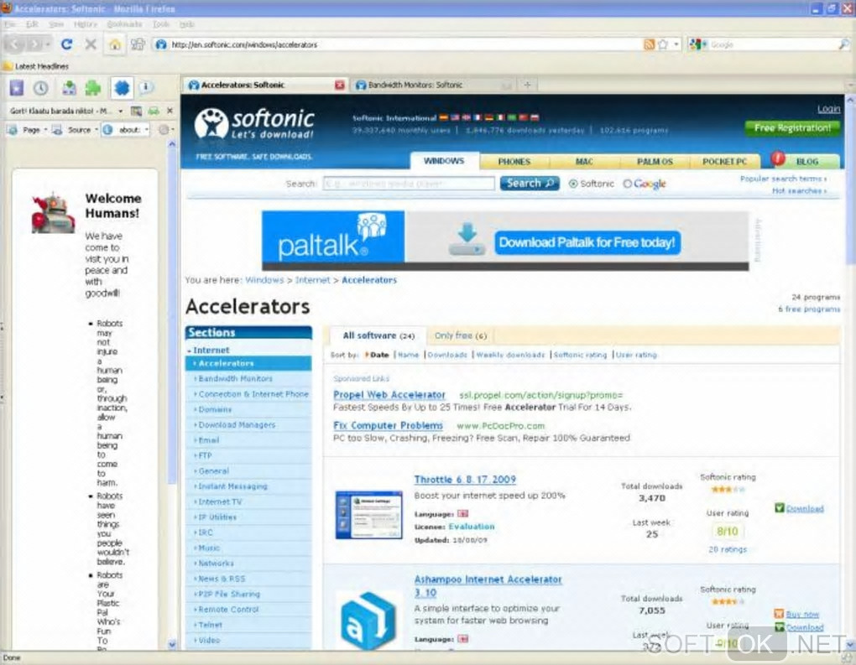Click the Latest Headlines bookmark folder

pos(37,66)
